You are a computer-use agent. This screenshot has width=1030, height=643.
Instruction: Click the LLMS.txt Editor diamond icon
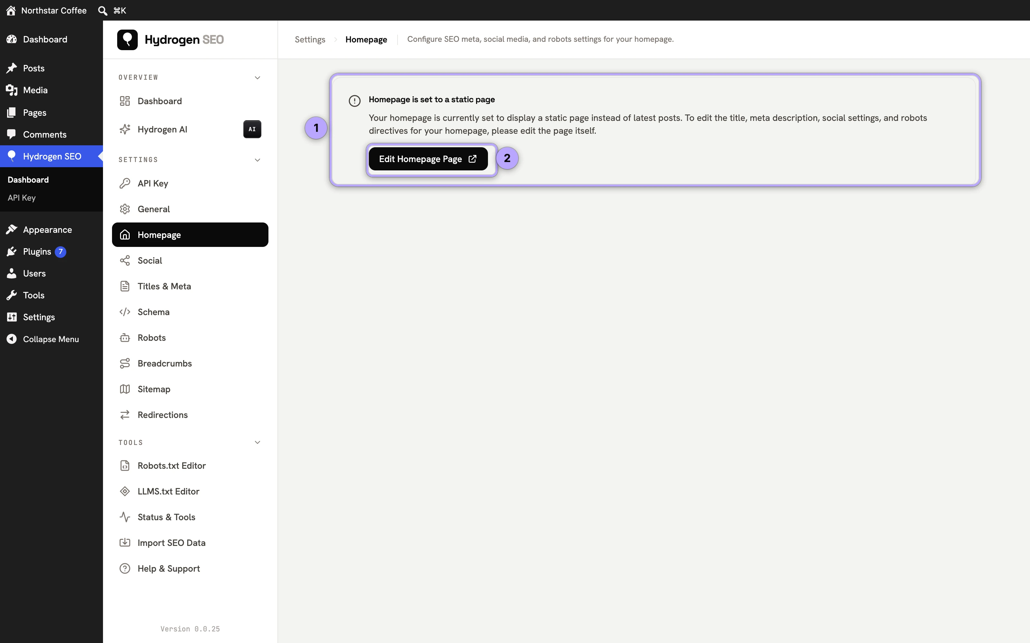(x=125, y=492)
